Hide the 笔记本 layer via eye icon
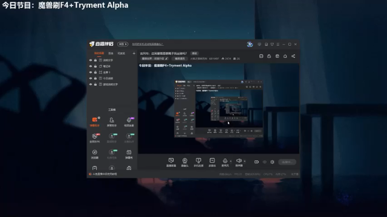 91,66
